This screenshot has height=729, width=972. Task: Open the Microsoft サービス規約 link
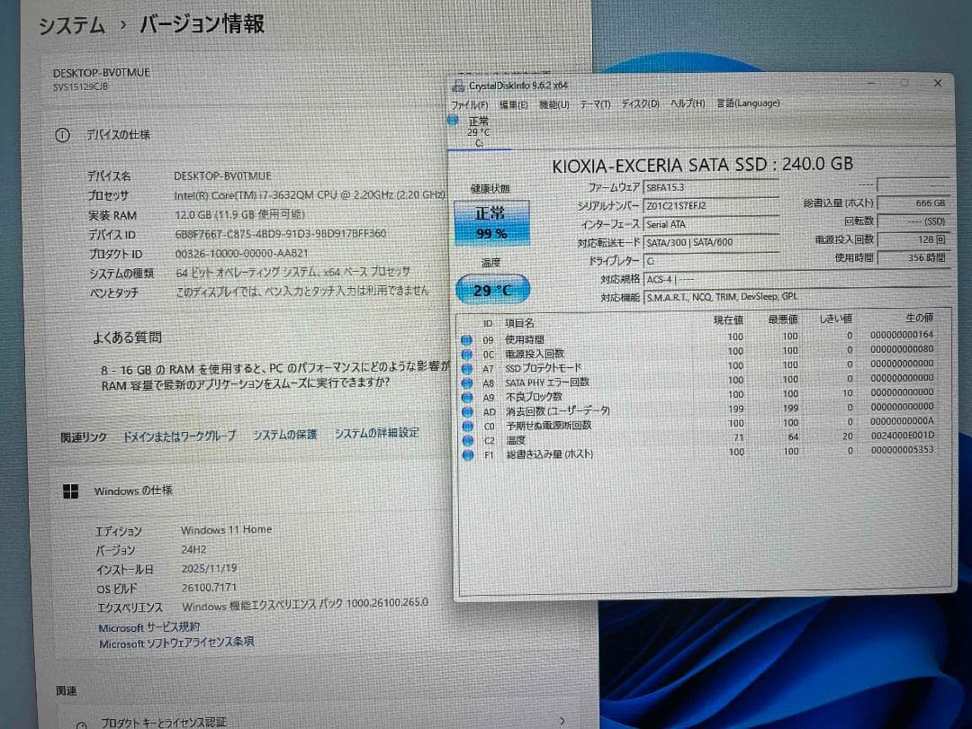149,625
